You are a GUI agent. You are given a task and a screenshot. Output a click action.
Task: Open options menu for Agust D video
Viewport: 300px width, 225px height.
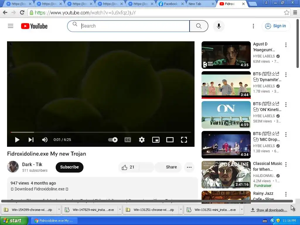click(286, 45)
